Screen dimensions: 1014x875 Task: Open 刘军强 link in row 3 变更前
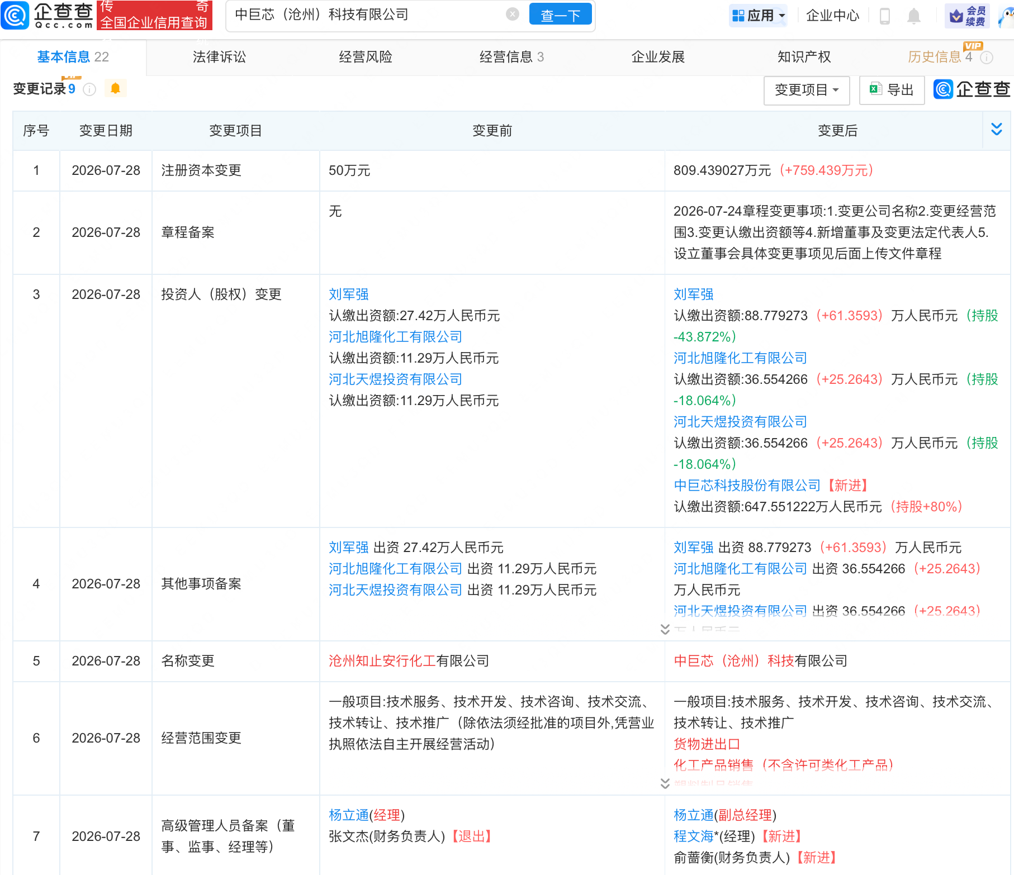click(x=348, y=294)
